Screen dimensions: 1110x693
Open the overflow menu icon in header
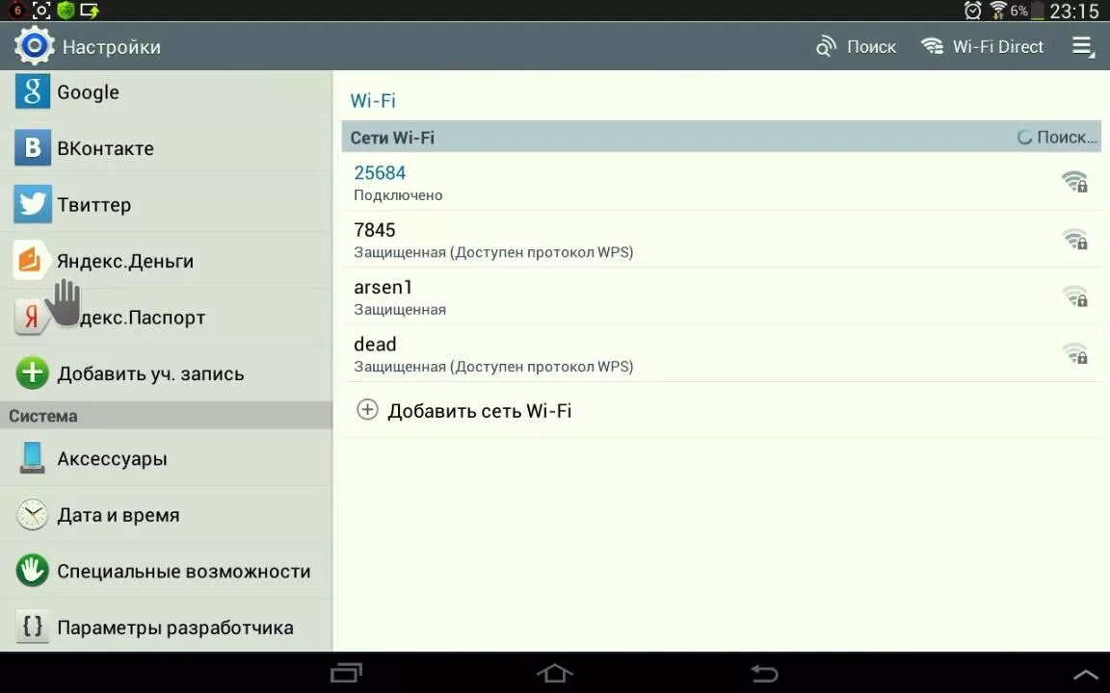pyautogui.click(x=1082, y=46)
